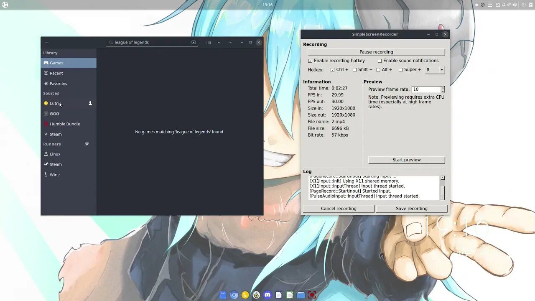This screenshot has width=535, height=301.
Task: Open the Budgie menu in top-left corner
Action: (x=5, y=5)
